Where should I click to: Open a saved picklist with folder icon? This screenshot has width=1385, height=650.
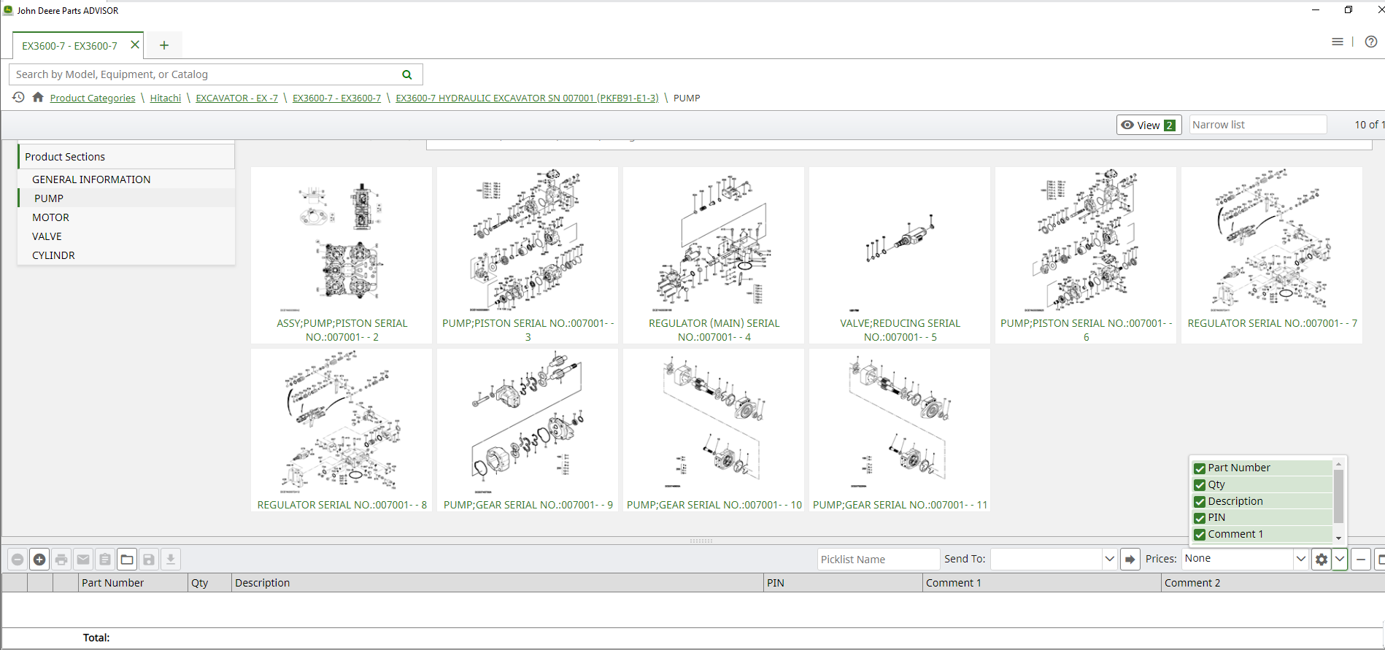(127, 560)
